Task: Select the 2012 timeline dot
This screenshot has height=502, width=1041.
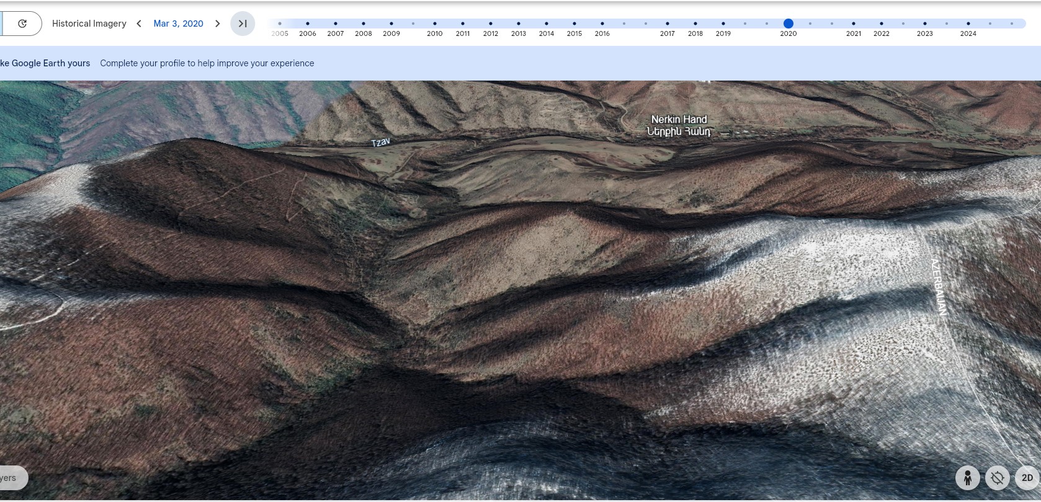Action: [491, 24]
